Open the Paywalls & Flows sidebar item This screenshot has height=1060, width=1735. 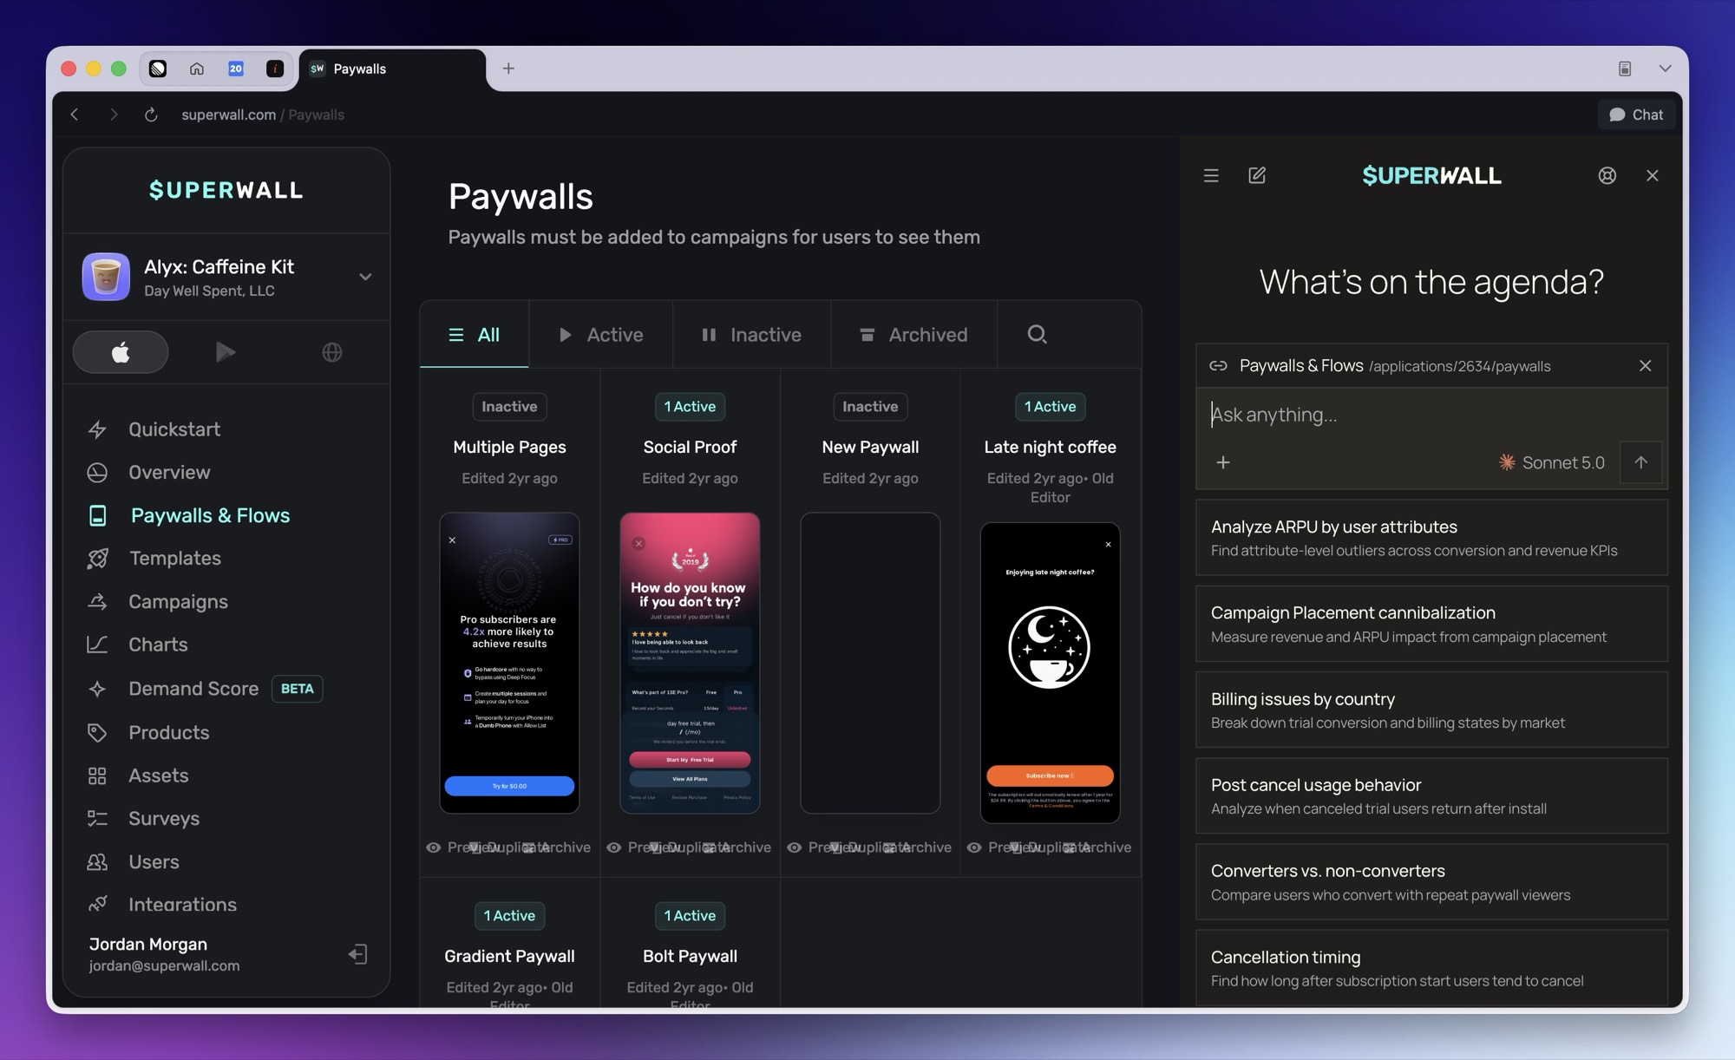click(x=189, y=515)
